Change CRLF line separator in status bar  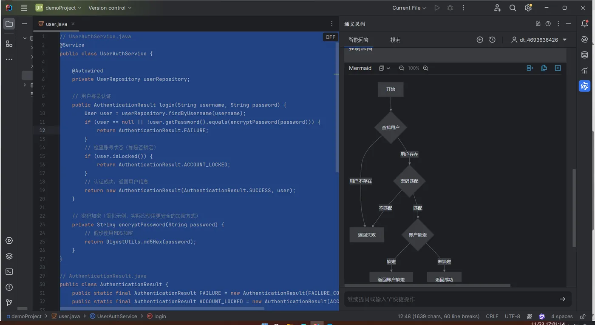pos(492,316)
